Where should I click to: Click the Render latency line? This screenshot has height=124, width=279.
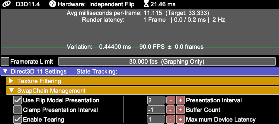pyautogui.click(x=153, y=20)
